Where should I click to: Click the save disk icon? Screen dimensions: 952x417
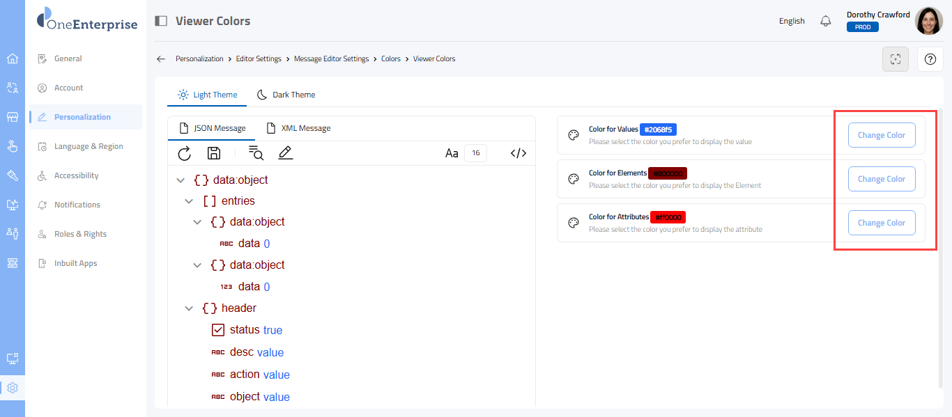tap(214, 154)
